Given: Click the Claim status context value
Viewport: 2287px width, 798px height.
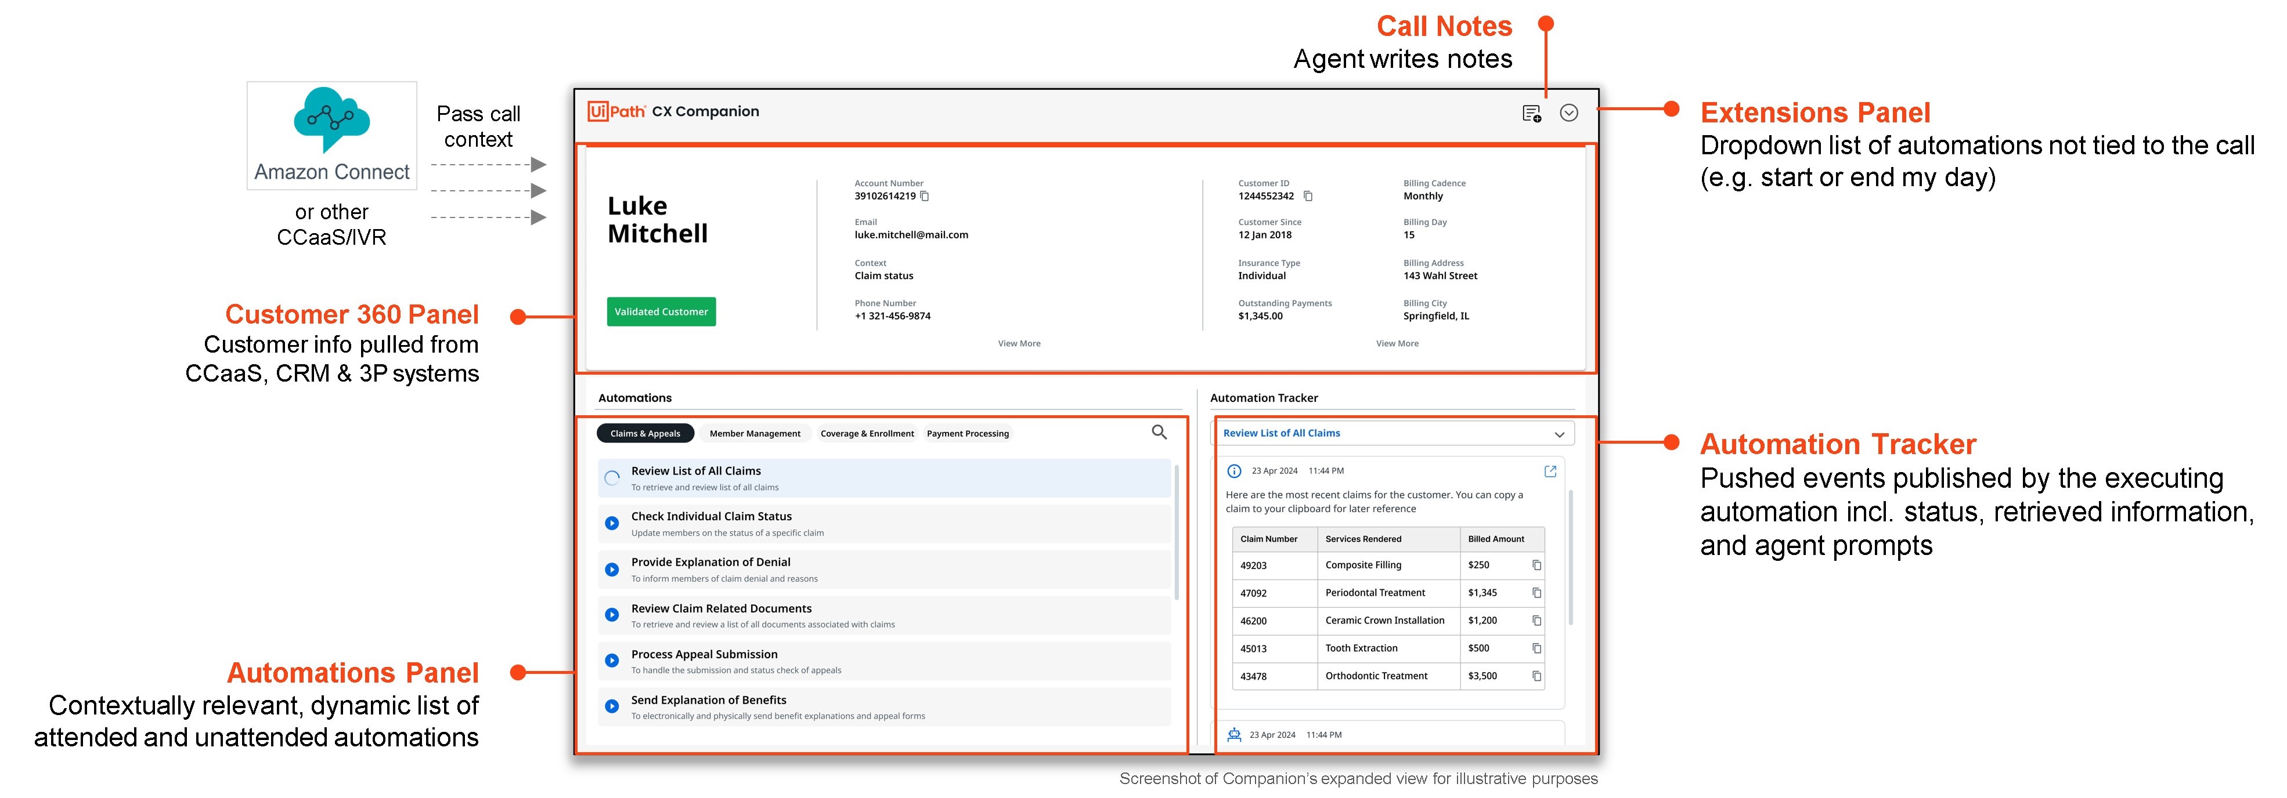Looking at the screenshot, I should 883,275.
